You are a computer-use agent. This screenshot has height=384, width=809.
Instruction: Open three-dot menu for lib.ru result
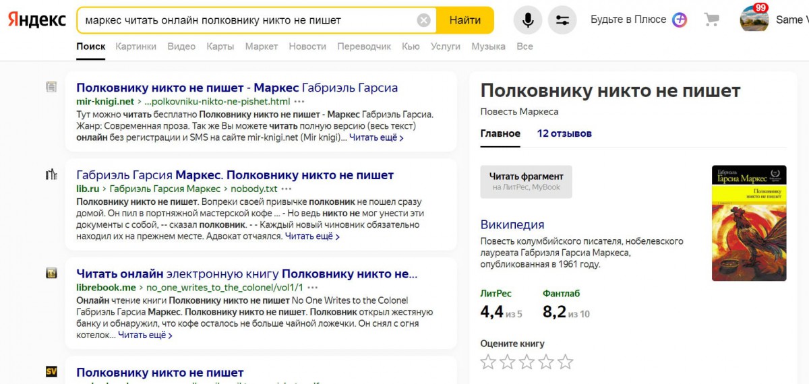tap(287, 189)
